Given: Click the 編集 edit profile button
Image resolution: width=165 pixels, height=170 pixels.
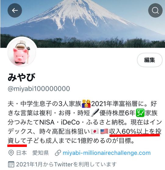Looking at the screenshot, I should coord(149,60).
